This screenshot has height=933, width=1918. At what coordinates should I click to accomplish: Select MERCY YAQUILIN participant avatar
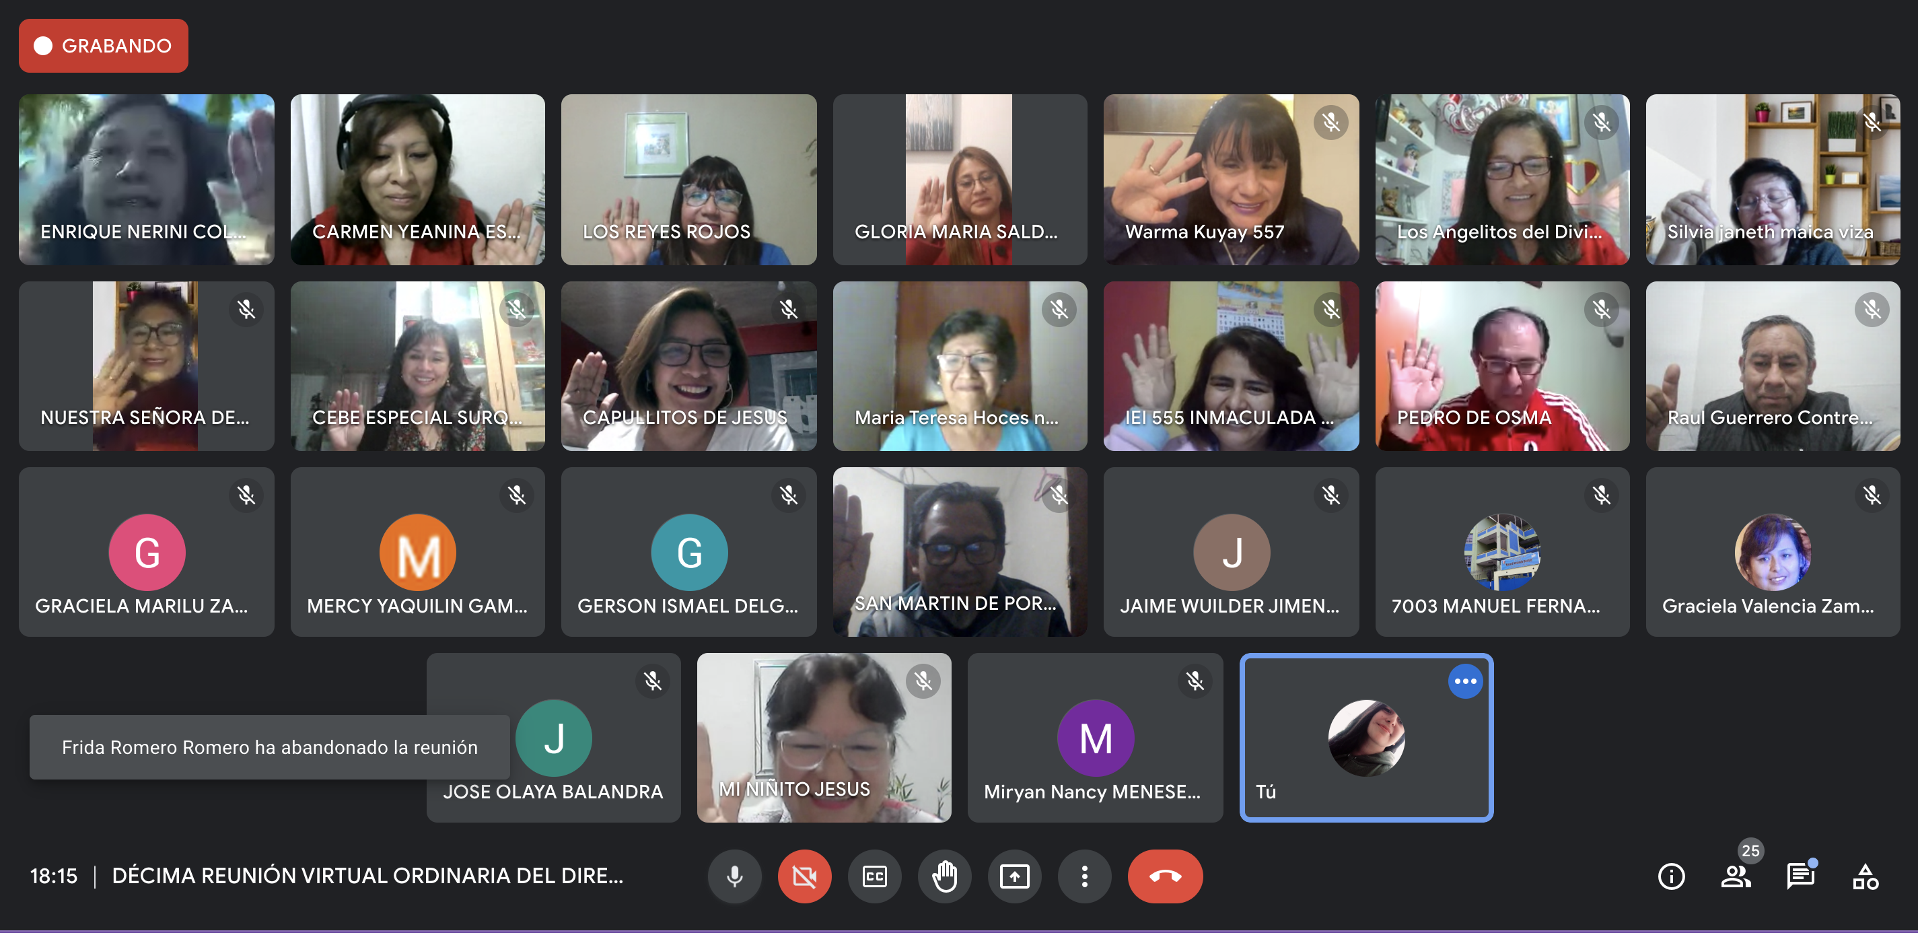pyautogui.click(x=418, y=553)
